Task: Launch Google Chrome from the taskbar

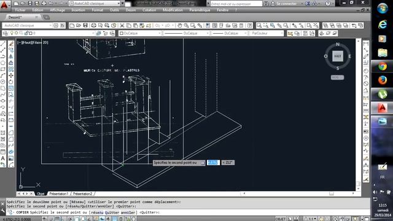Action: [x=383, y=67]
